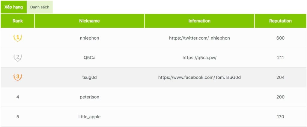Screen dimensions: 307x127
Task: Click the Nickname column header
Action: click(x=89, y=21)
